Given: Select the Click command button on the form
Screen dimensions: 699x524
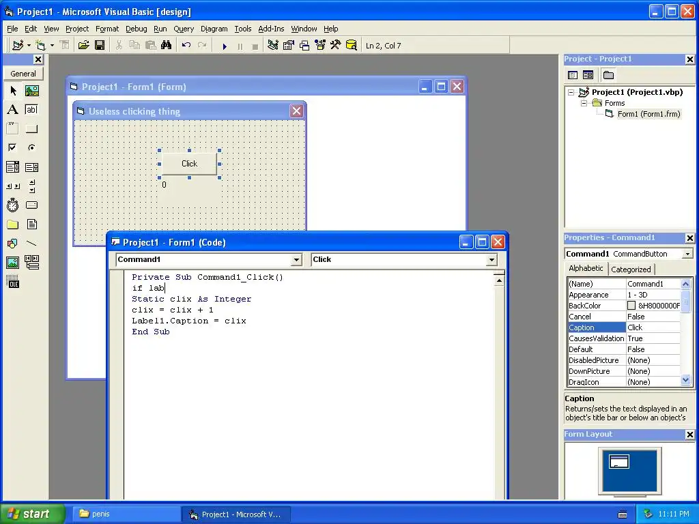Looking at the screenshot, I should pos(190,164).
